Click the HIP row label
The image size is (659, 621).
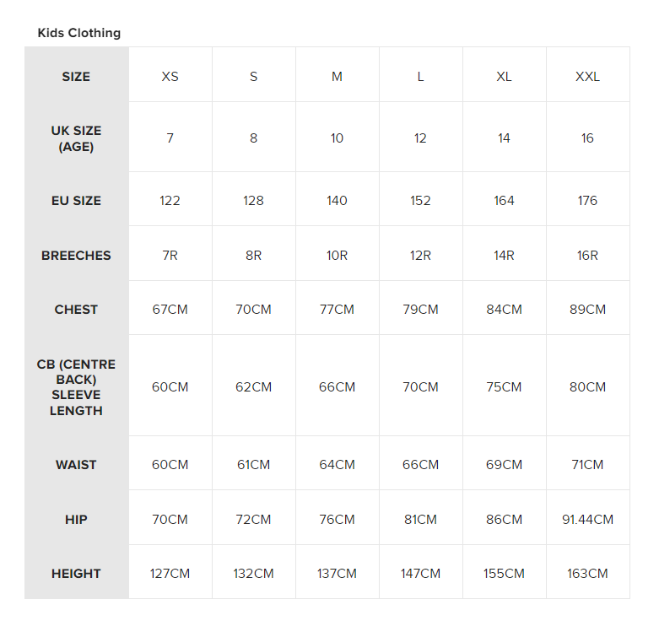coord(76,520)
